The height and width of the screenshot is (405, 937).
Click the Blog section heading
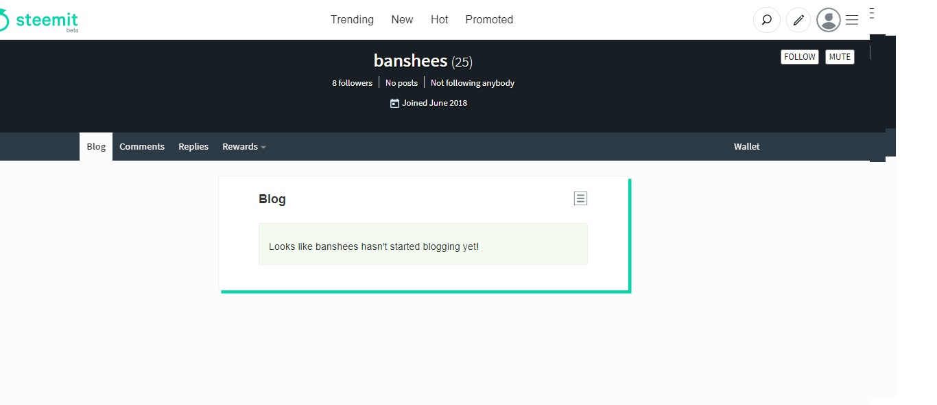pyautogui.click(x=272, y=199)
